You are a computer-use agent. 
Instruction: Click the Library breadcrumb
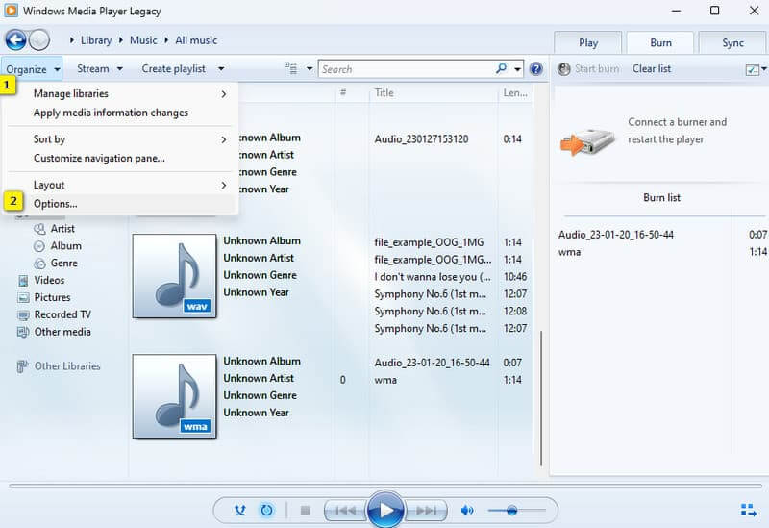tap(96, 40)
